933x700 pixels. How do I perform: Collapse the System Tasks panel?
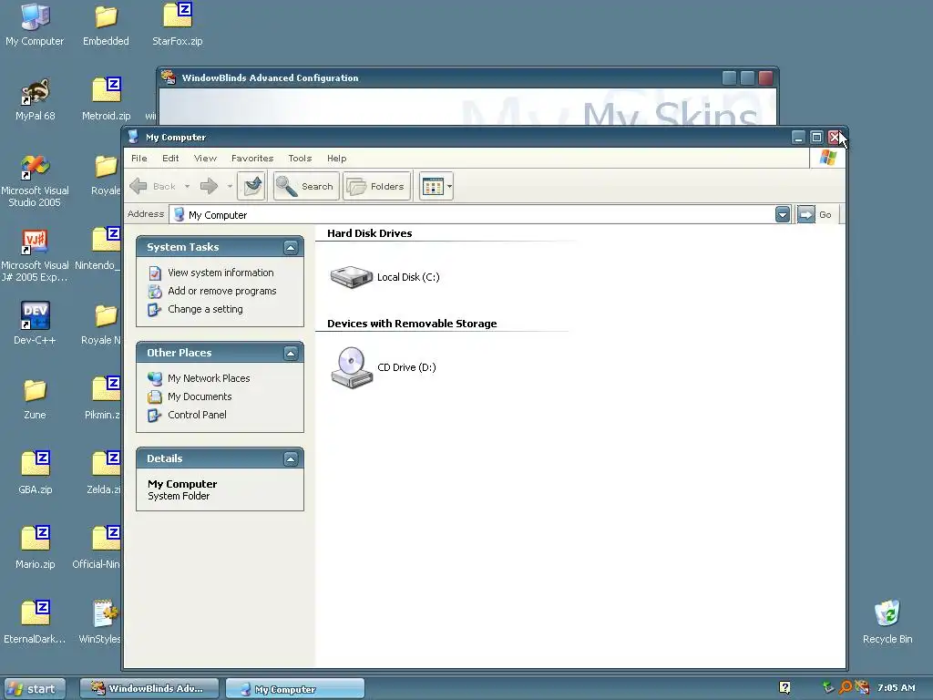pyautogui.click(x=291, y=248)
